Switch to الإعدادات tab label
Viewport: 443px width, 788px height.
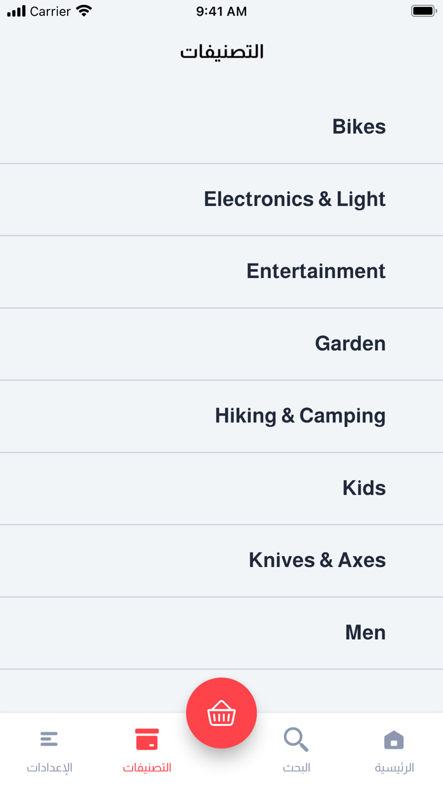point(49,768)
